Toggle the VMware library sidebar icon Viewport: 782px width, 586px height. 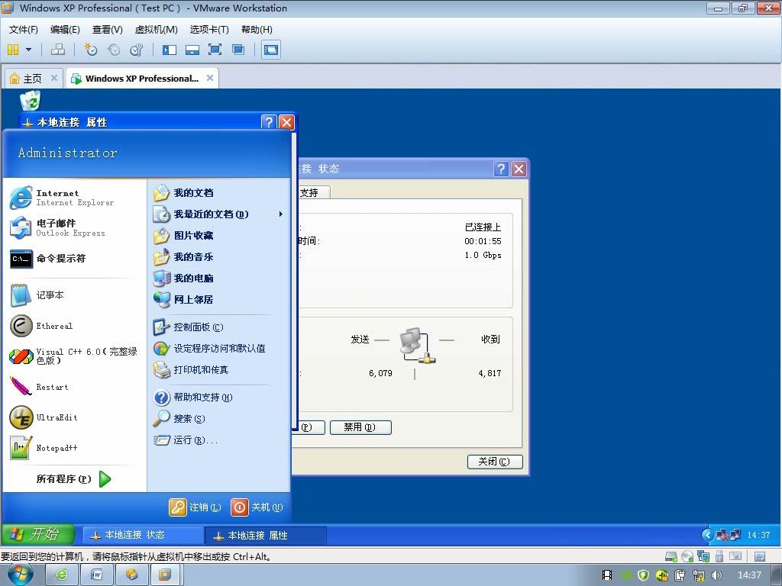coord(170,50)
